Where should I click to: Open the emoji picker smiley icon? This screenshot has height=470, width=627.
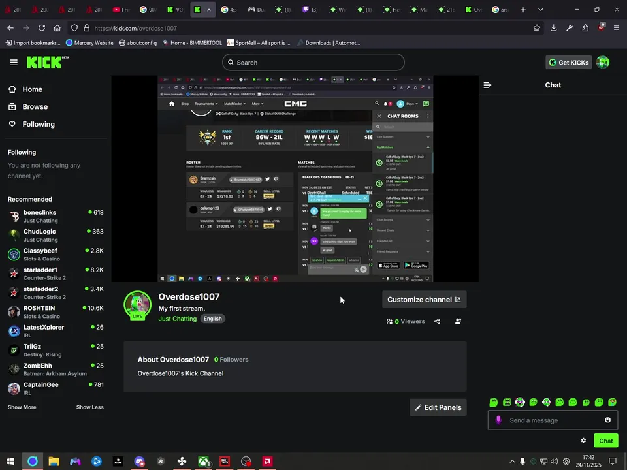click(608, 420)
